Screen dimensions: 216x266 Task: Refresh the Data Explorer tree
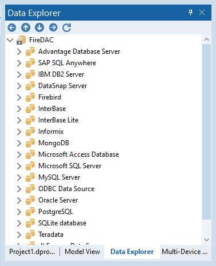tap(67, 27)
